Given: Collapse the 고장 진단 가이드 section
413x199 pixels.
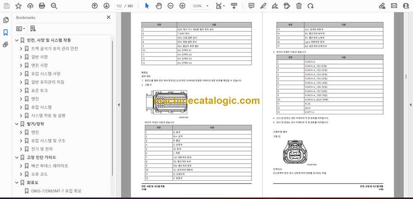Looking at the screenshot, I should [17, 157].
